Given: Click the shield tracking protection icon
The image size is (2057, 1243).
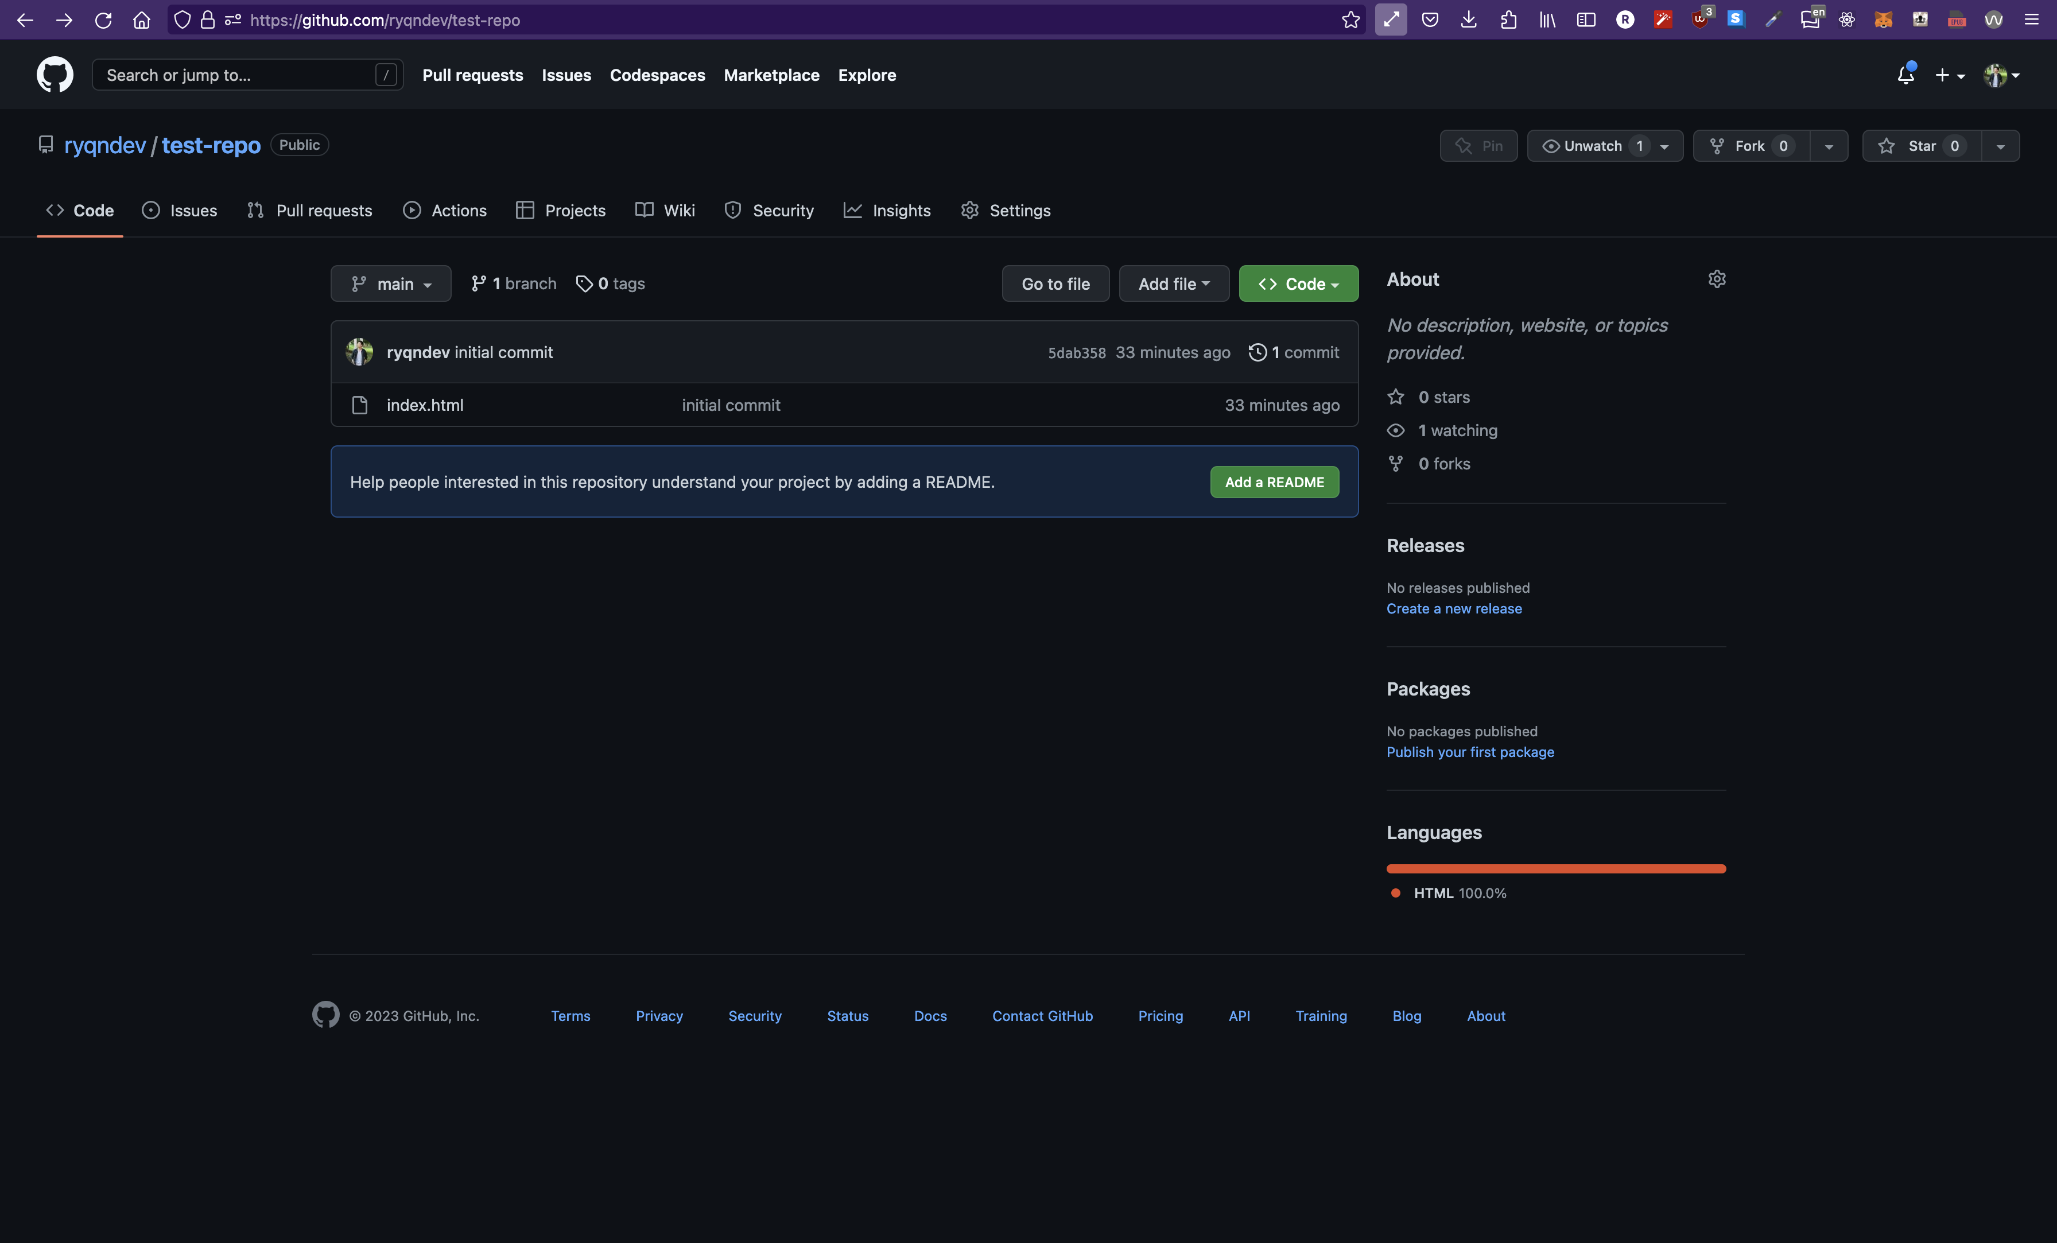Looking at the screenshot, I should [x=182, y=20].
